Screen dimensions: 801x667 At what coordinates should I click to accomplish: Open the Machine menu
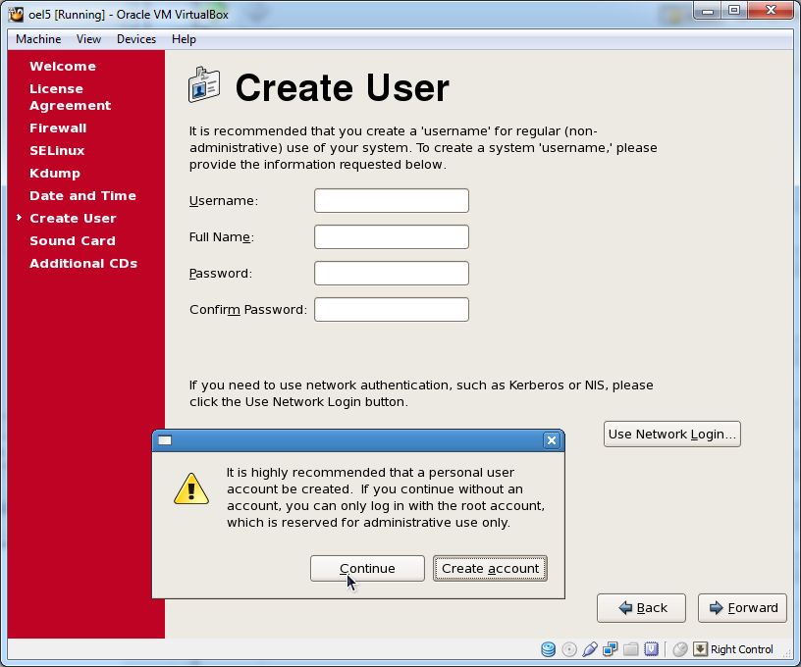[38, 39]
